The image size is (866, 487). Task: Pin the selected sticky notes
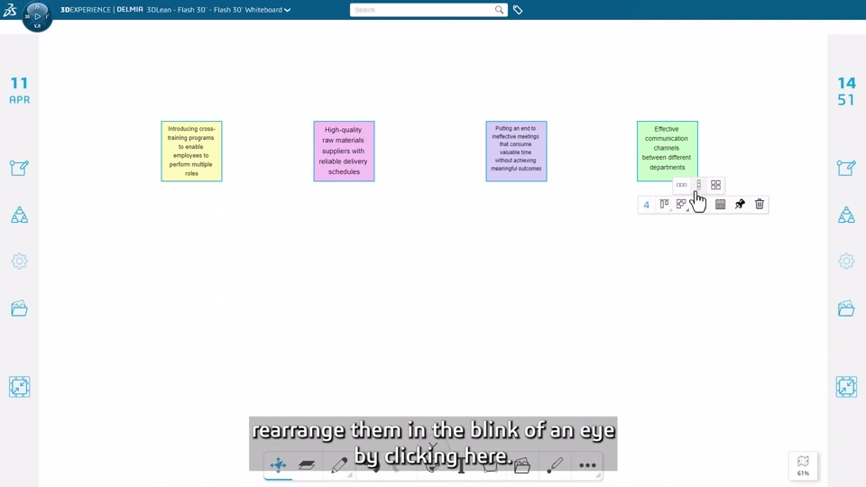coord(740,205)
